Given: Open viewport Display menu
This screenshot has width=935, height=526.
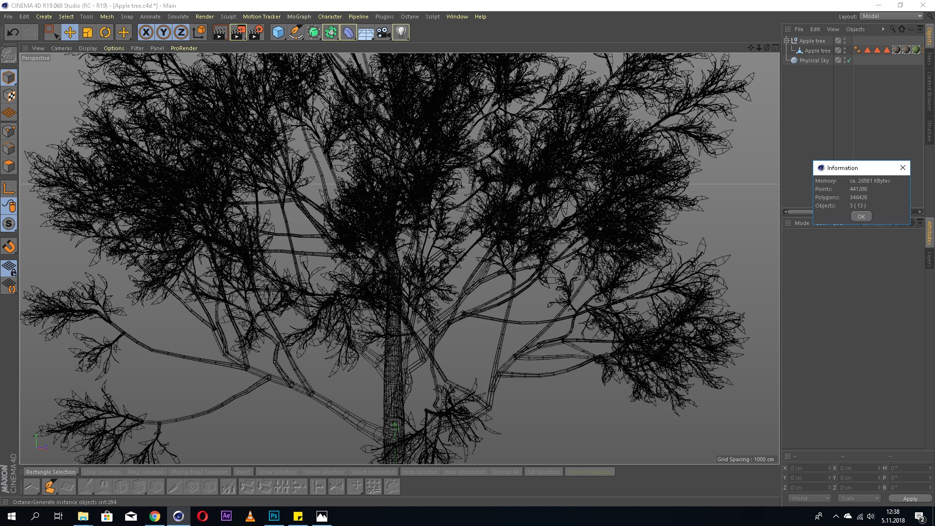Looking at the screenshot, I should 88,48.
